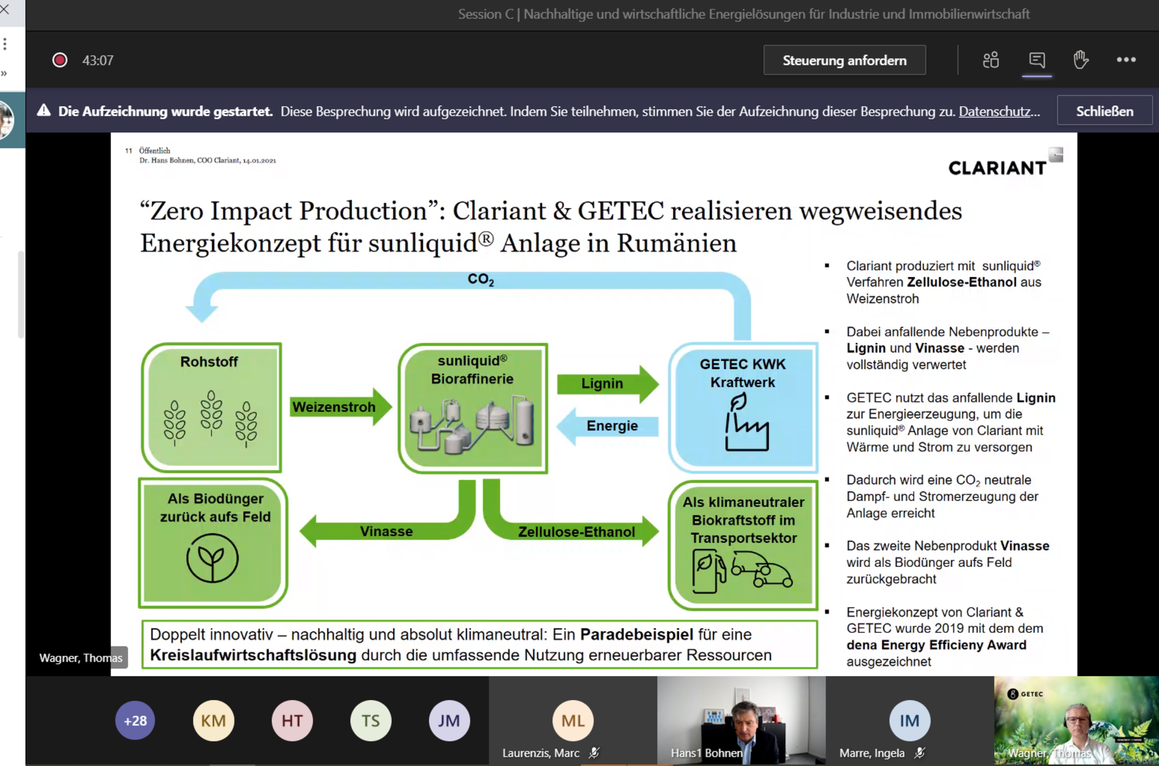Select the JM participant avatar

click(x=449, y=721)
